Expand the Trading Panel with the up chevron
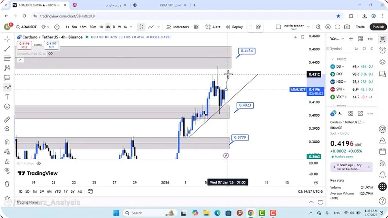388x218 pixels. (x=311, y=202)
